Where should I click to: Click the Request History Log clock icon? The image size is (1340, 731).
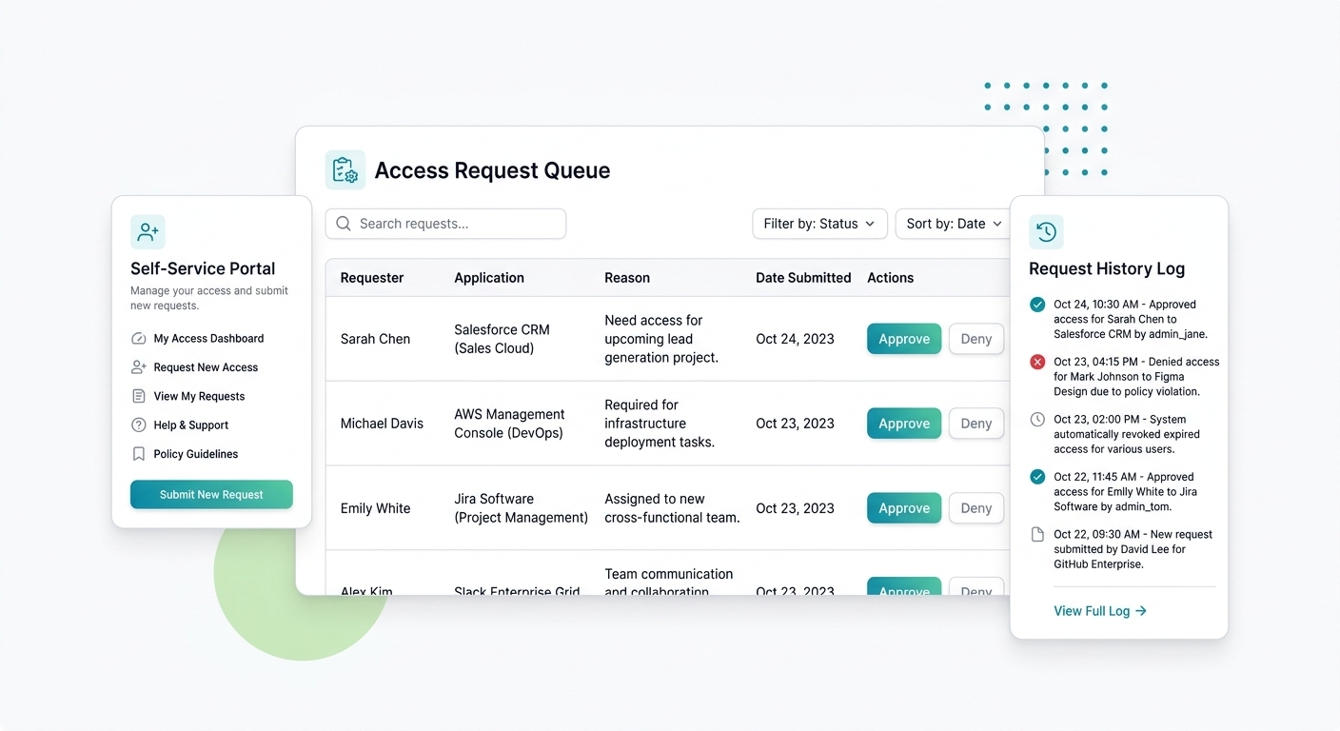click(1046, 231)
